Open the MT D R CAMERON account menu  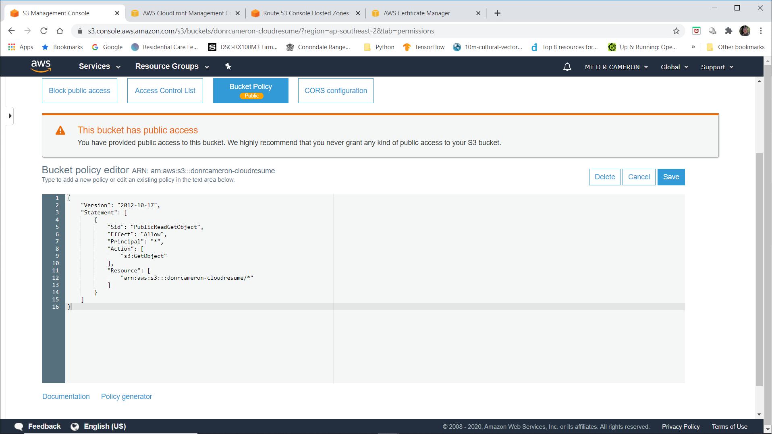(x=616, y=67)
